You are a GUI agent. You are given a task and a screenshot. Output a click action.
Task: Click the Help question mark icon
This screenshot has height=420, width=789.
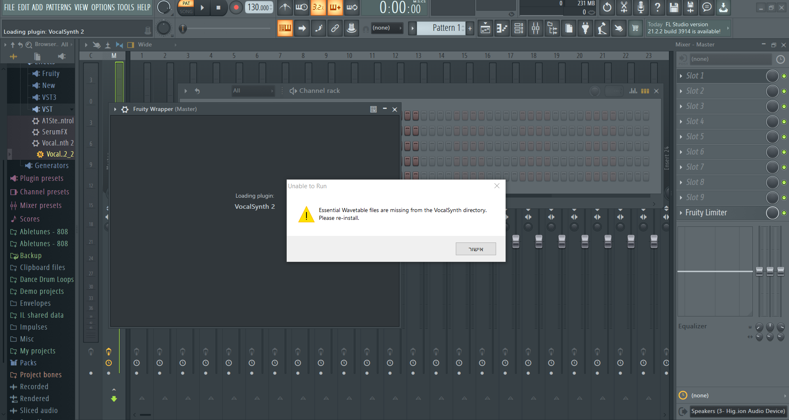657,7
